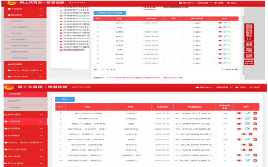Screen dimensions: 268x167
Task: Click the green key icon in member row 5
Action: coord(229,40)
